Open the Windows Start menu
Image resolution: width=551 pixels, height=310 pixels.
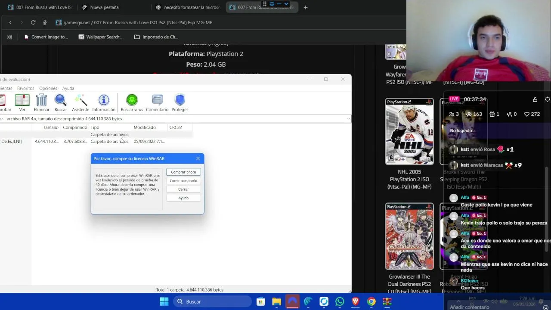[164, 301]
